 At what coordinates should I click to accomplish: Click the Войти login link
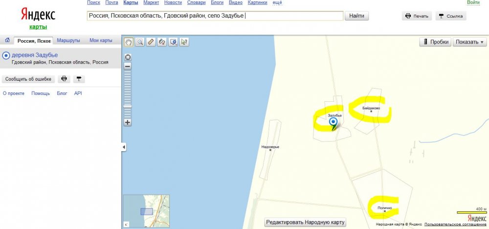tap(473, 2)
